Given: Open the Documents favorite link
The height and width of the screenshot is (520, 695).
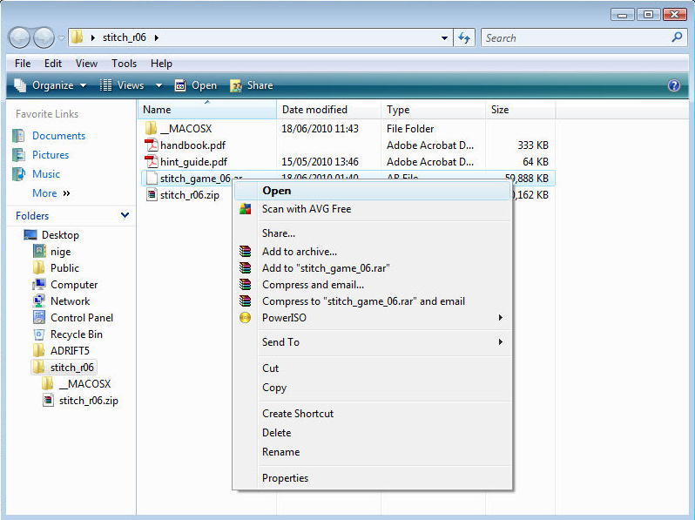Looking at the screenshot, I should coord(58,136).
